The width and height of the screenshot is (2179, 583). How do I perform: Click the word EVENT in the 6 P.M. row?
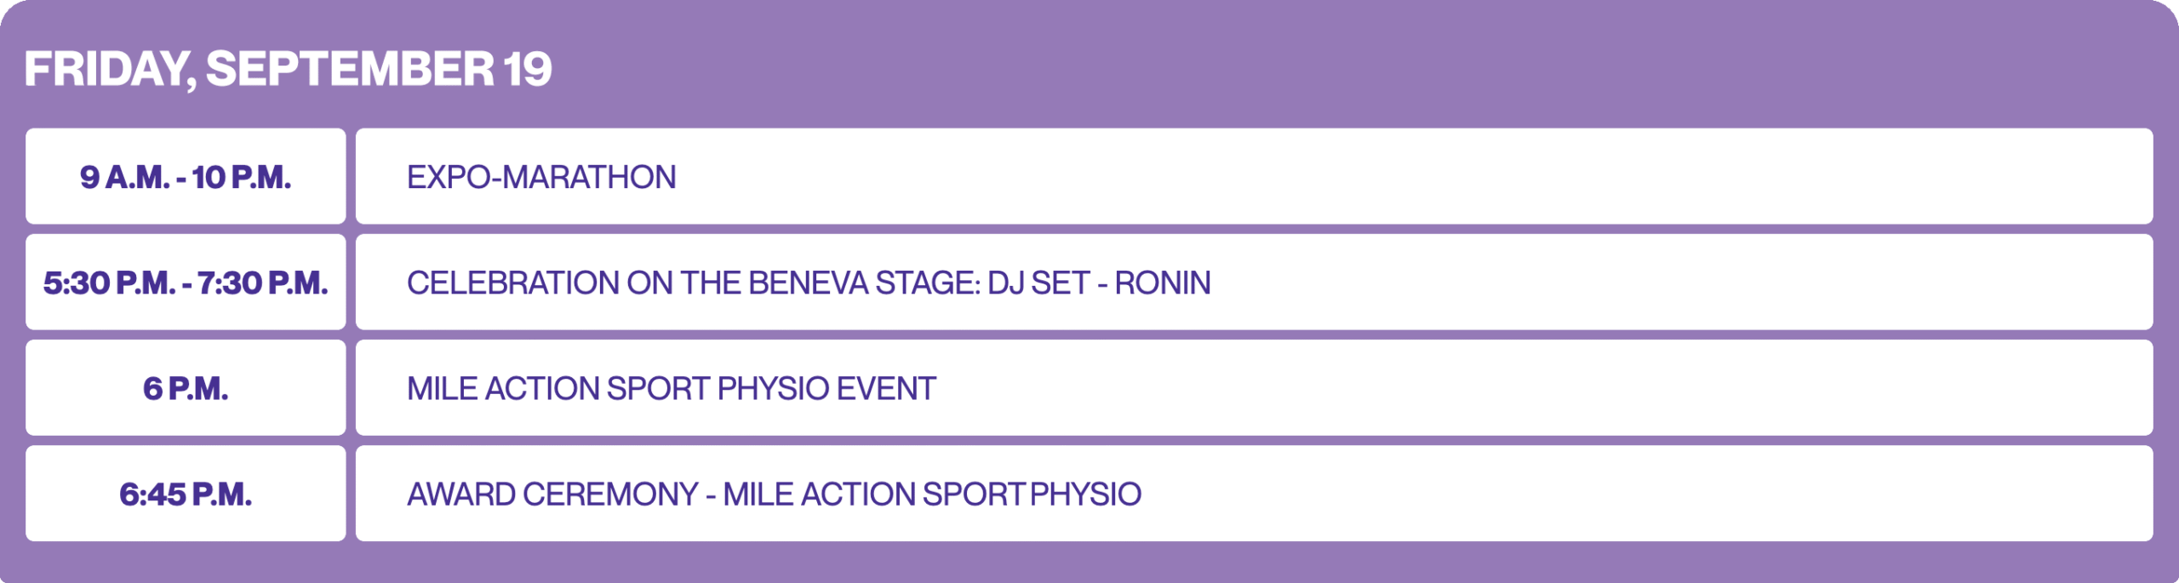(886, 388)
